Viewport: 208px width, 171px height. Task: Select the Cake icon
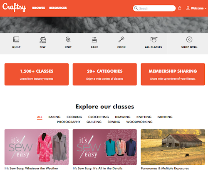tap(94, 40)
